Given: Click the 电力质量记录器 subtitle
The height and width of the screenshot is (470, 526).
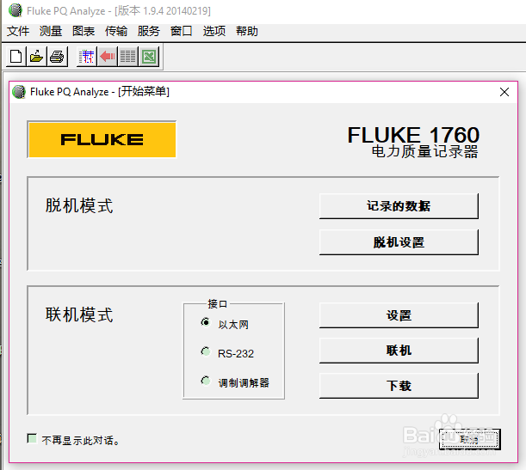Looking at the screenshot, I should pyautogui.click(x=424, y=151).
